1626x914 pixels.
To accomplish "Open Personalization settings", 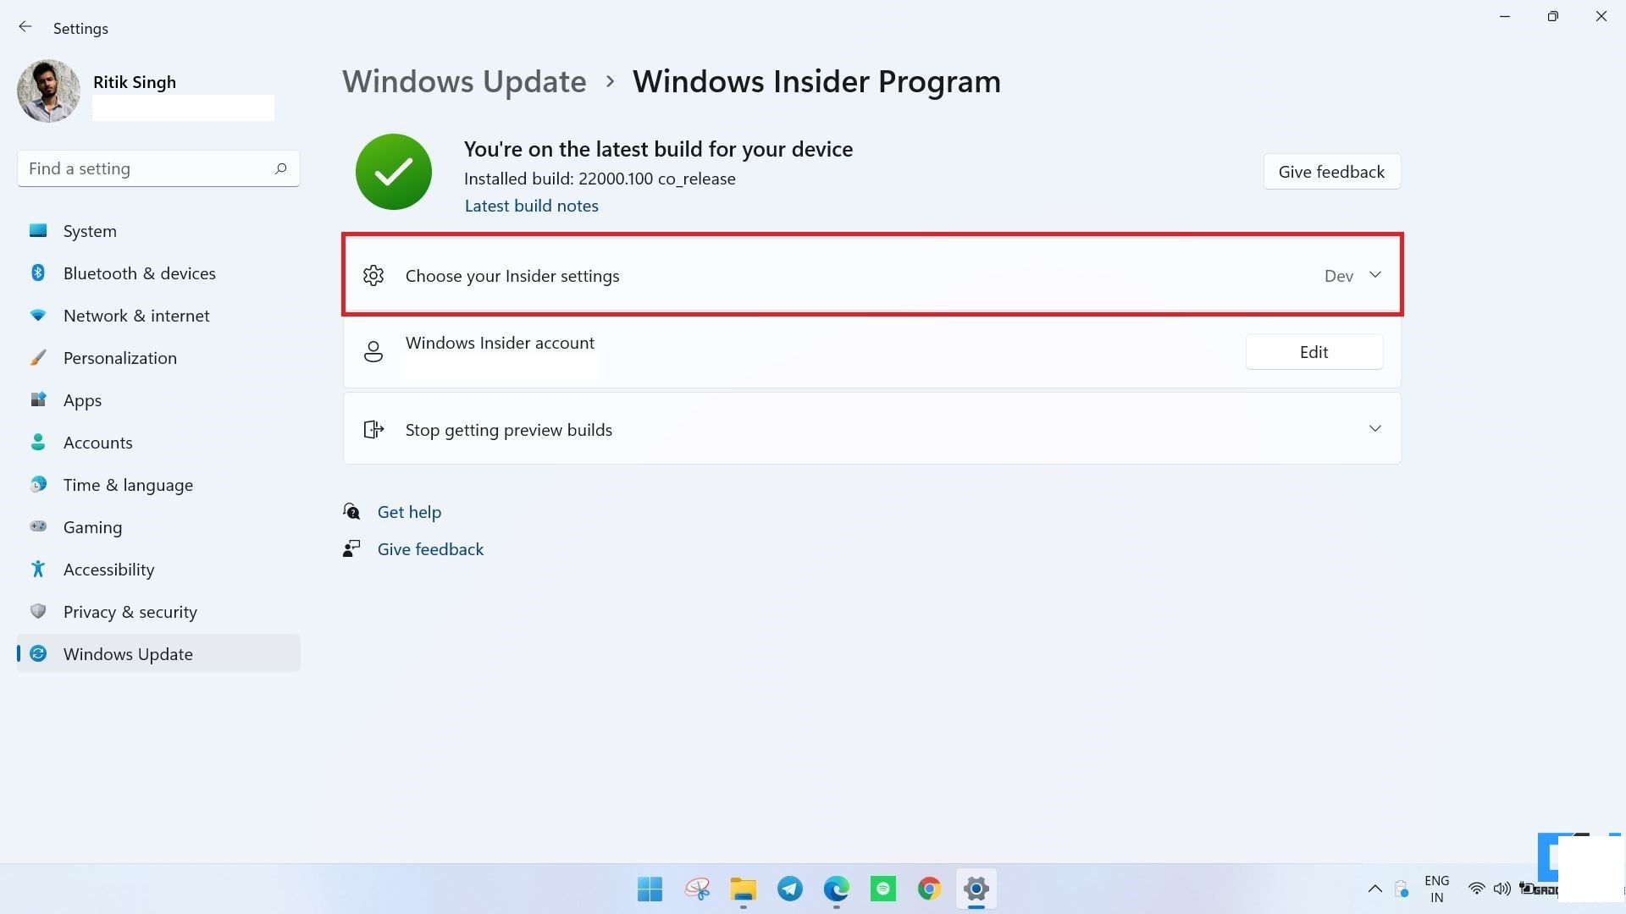I will tap(119, 357).
